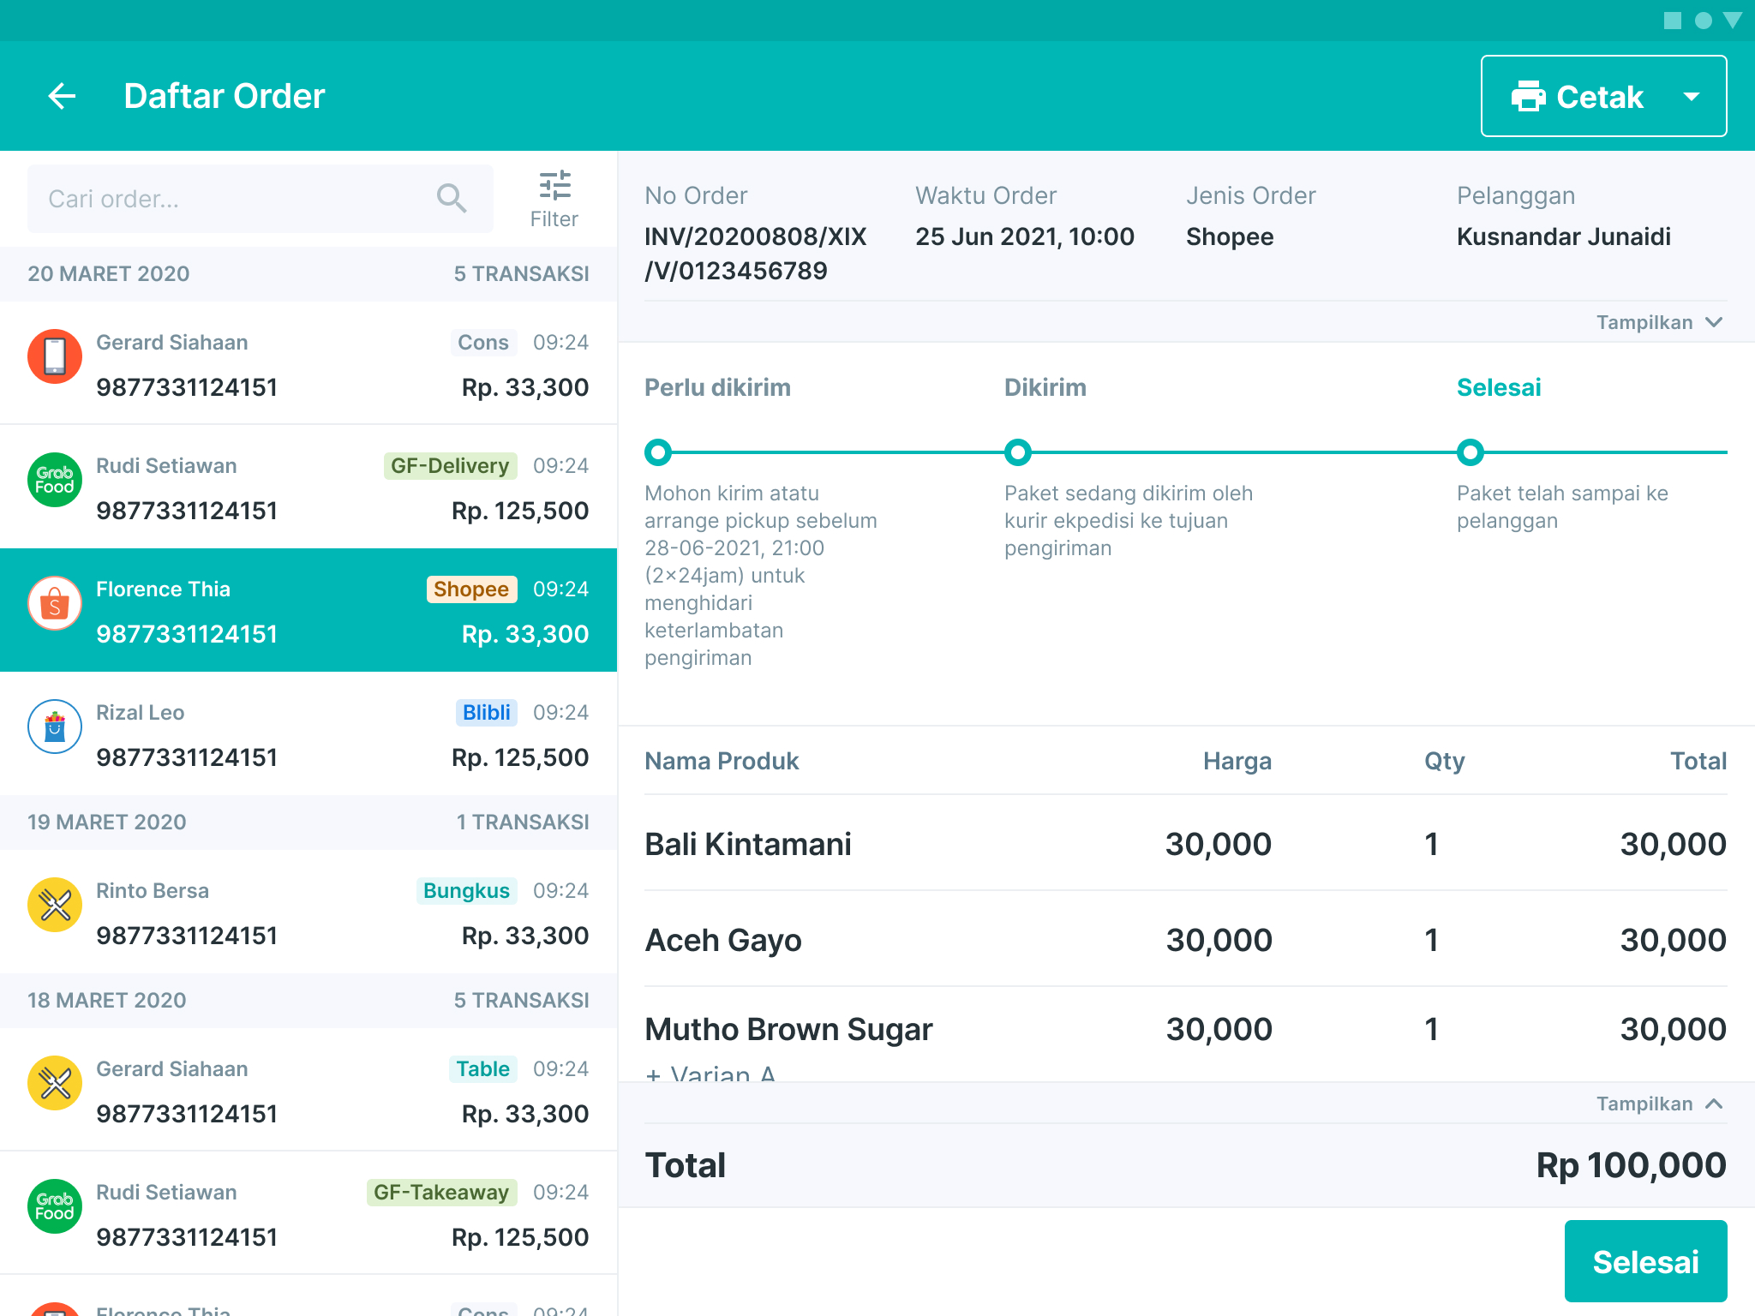
Task: Select the Table tag
Action: tap(482, 1069)
